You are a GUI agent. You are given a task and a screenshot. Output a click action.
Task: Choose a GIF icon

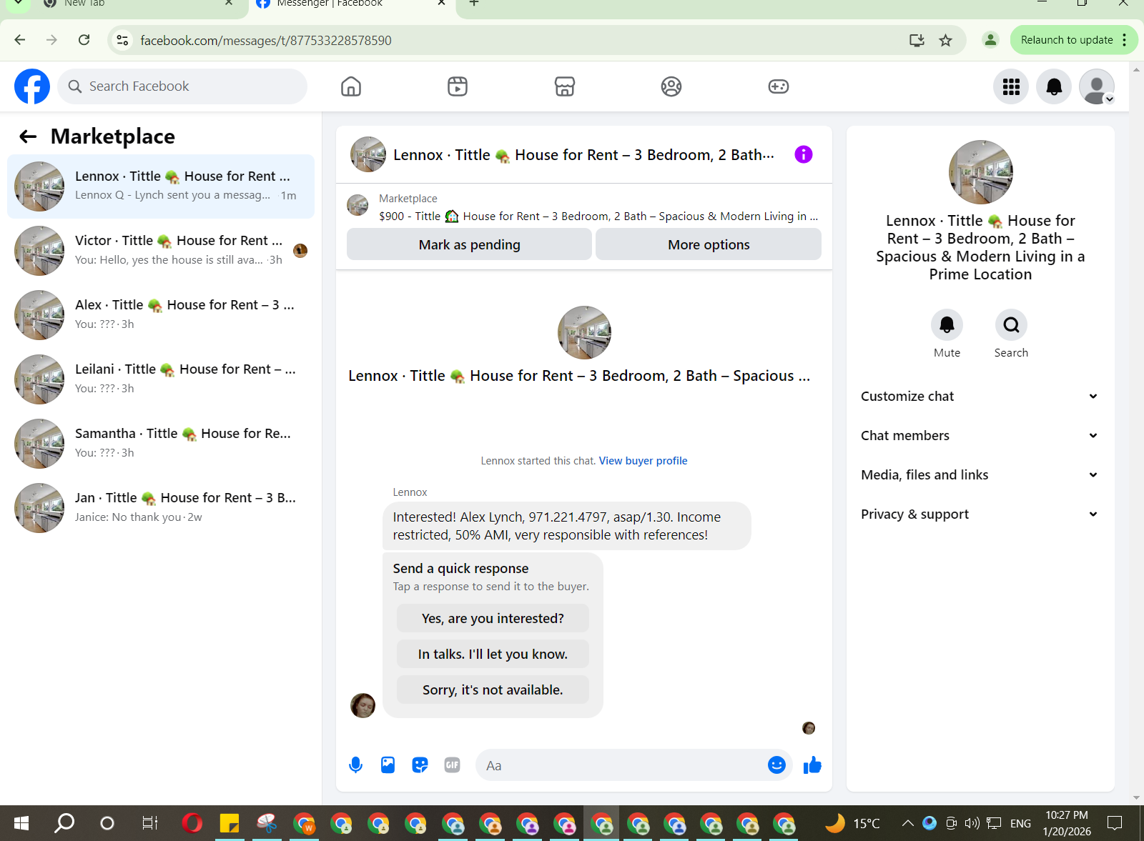point(452,765)
